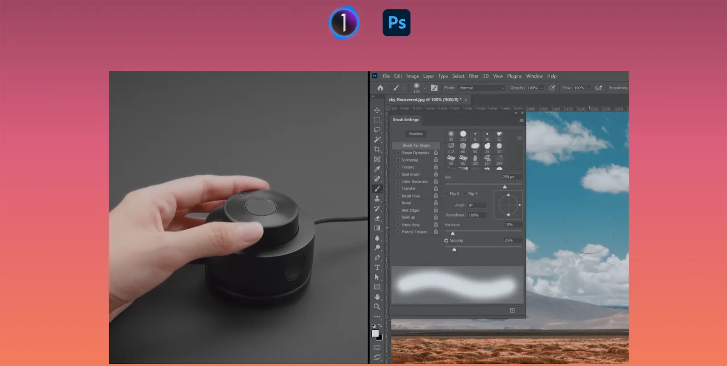Open the blending Mode dropdown showing Normal
The image size is (727, 366).
click(x=482, y=88)
